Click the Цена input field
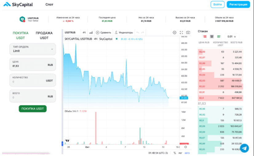Viewport: 254px width, 156px height. point(33,64)
